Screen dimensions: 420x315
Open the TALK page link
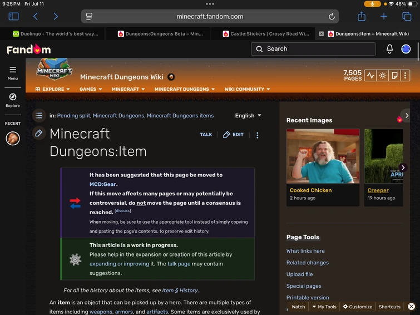tap(206, 135)
